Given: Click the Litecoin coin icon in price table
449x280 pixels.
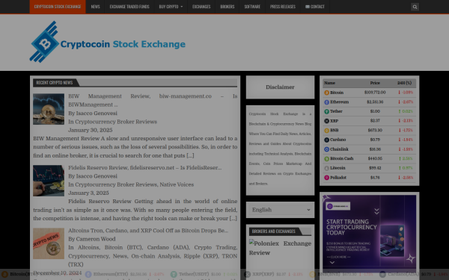Looking at the screenshot, I should 326,168.
